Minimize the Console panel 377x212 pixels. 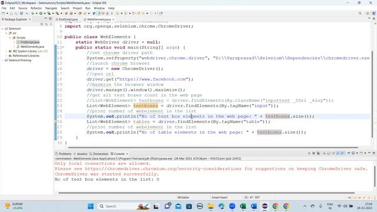[369, 153]
